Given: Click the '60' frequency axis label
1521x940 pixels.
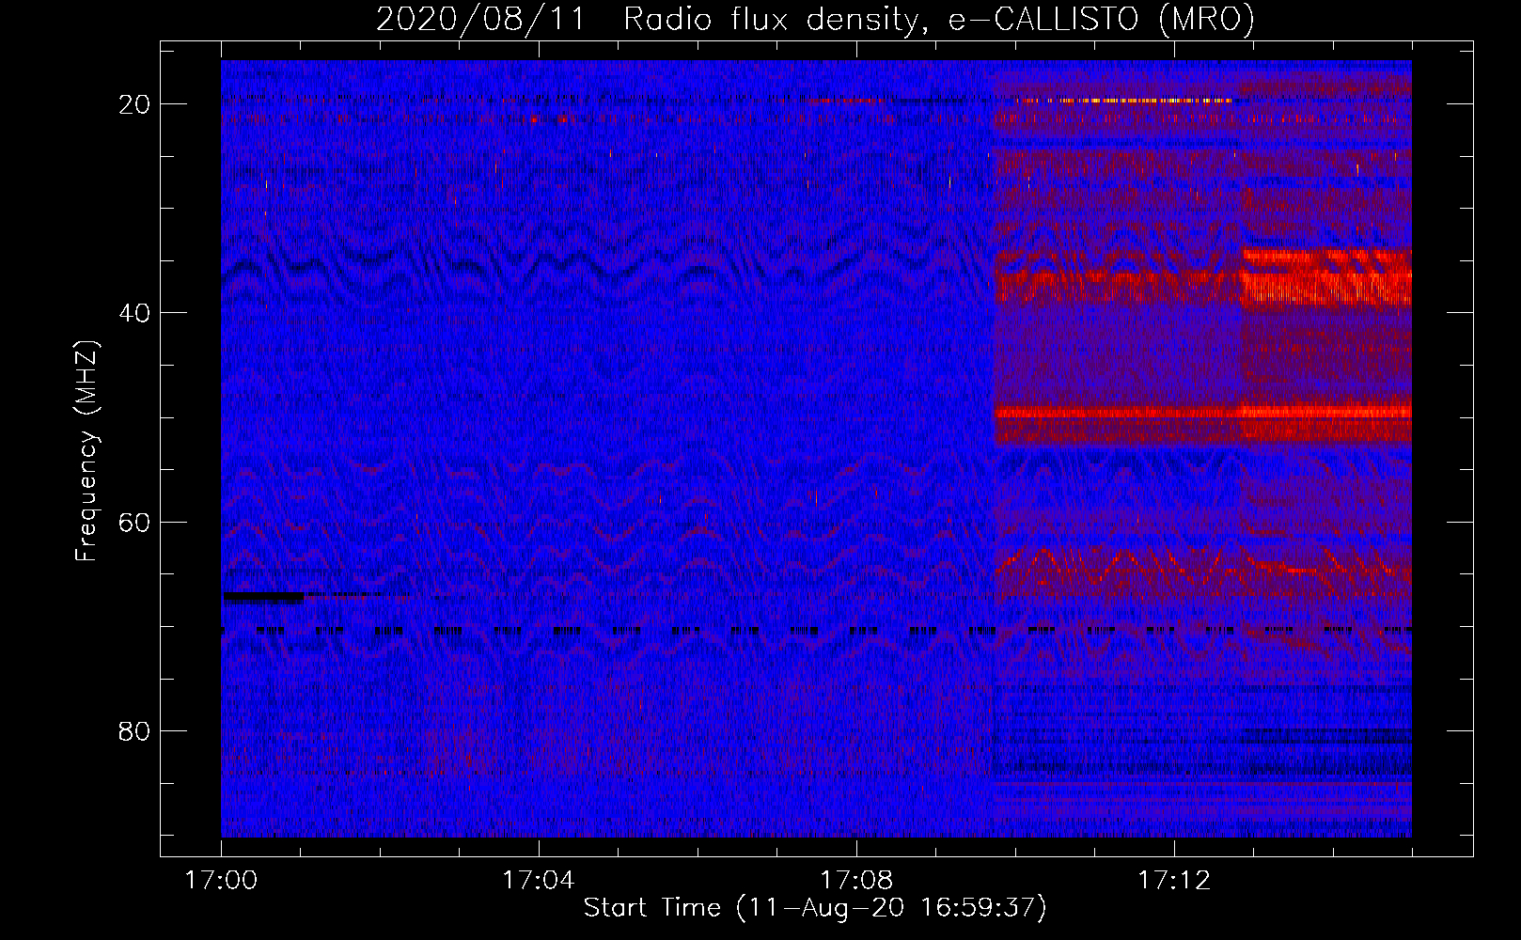Looking at the screenshot, I should 134,522.
